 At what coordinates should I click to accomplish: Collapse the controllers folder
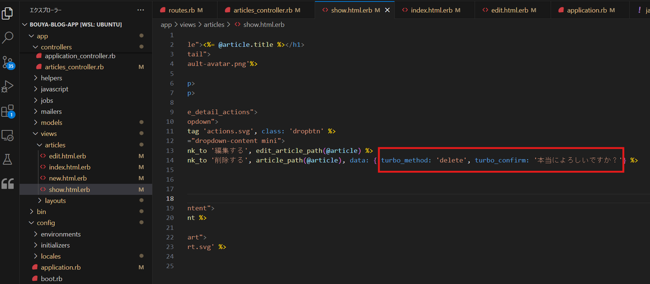click(36, 47)
